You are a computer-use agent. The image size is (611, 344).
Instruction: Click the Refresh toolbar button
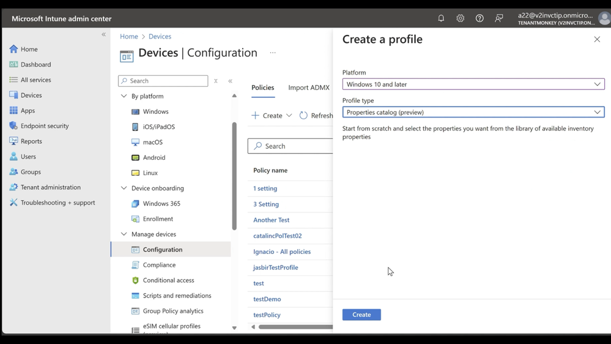point(316,116)
